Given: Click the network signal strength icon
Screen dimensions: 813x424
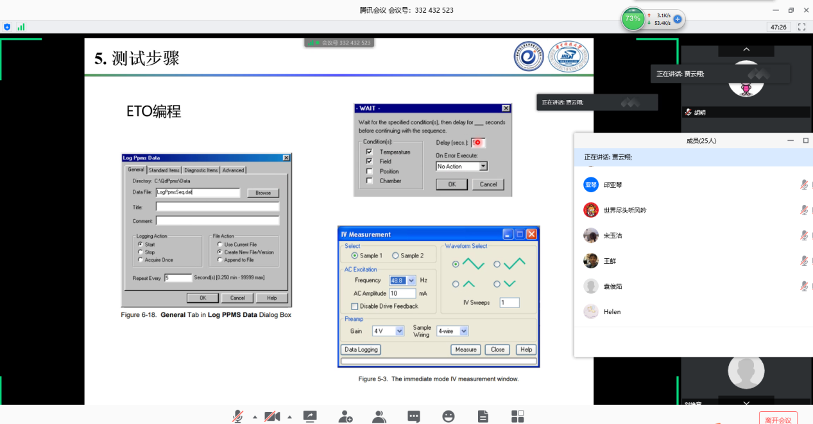Looking at the screenshot, I should pyautogui.click(x=21, y=27).
